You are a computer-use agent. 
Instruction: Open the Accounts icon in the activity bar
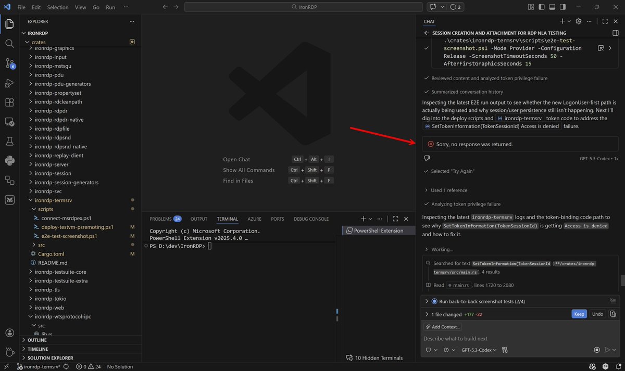click(9, 332)
